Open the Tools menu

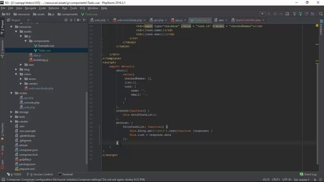(x=73, y=8)
